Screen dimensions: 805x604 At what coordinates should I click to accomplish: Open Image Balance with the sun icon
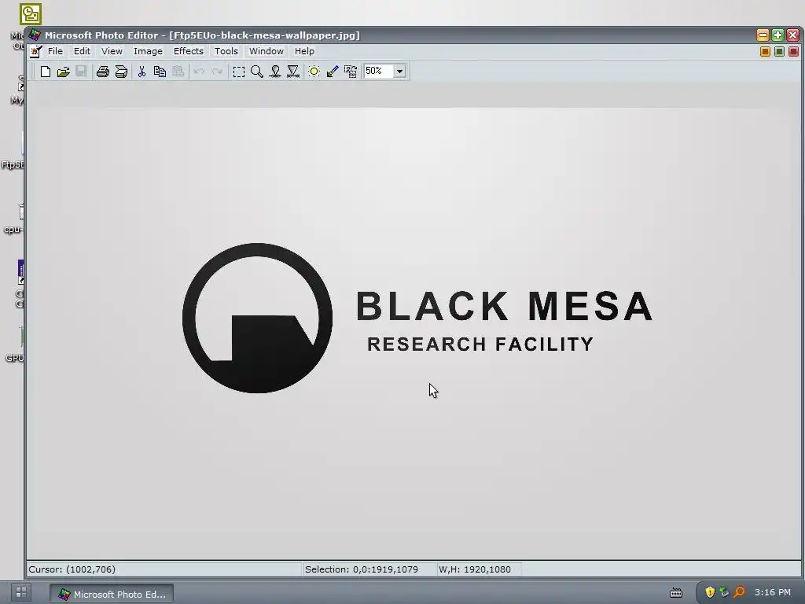[x=314, y=72]
